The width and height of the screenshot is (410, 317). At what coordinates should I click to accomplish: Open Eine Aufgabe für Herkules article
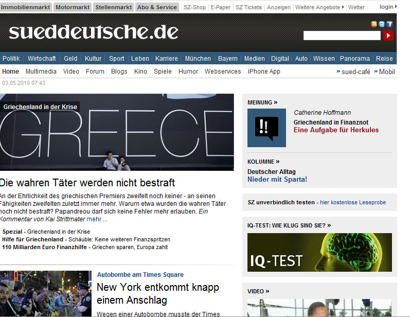click(x=336, y=130)
